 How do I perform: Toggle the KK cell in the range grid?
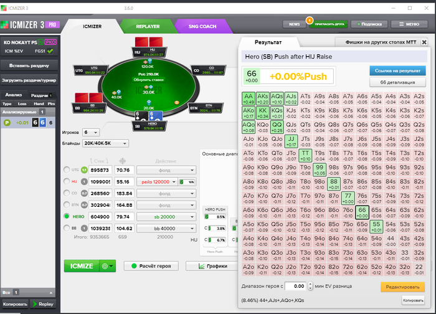coord(263,113)
